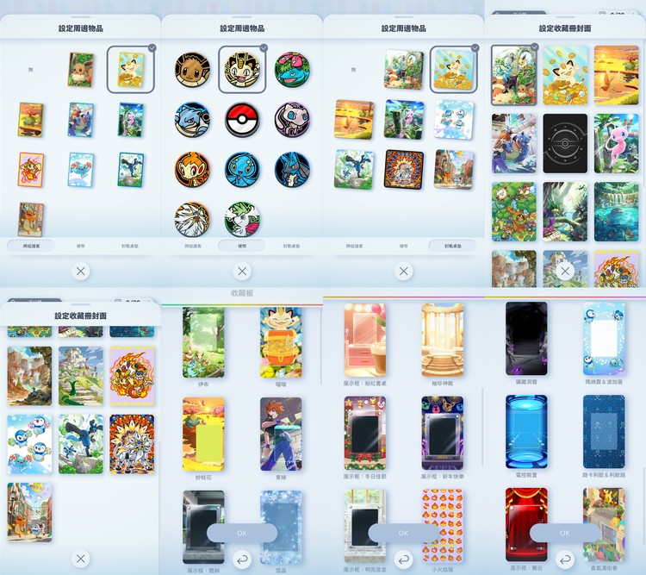This screenshot has width=646, height=575.
Task: Choose the Mew coin
Action: click(292, 120)
